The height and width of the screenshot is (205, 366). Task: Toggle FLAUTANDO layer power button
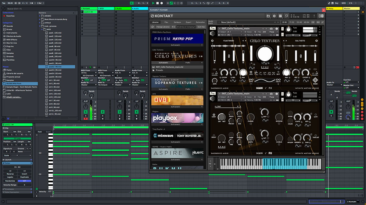click(x=212, y=40)
